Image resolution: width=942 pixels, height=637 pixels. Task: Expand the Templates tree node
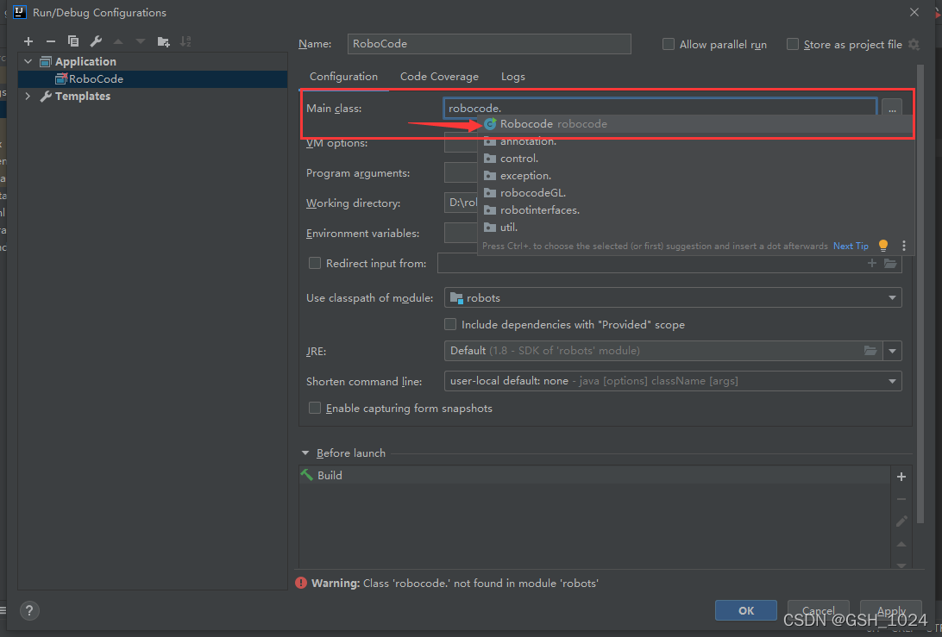coord(28,96)
